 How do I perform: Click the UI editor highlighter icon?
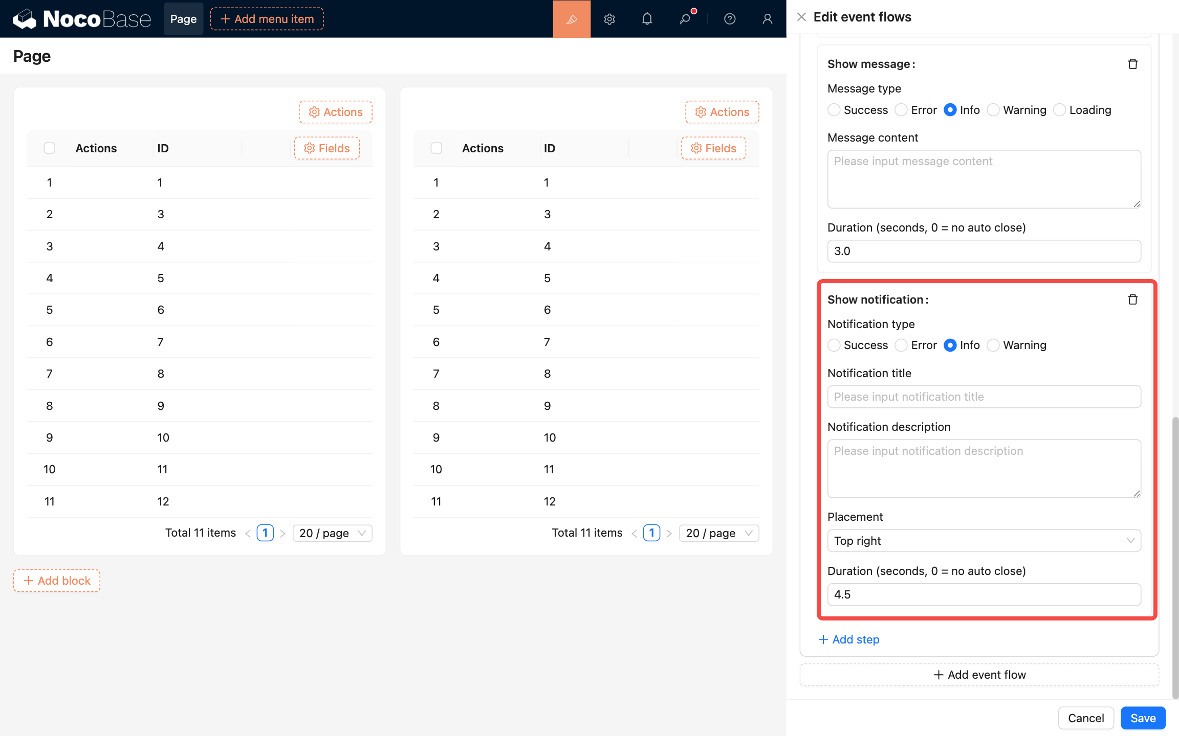pos(572,19)
